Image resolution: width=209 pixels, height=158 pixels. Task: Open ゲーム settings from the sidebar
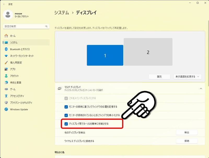[x=14, y=89]
